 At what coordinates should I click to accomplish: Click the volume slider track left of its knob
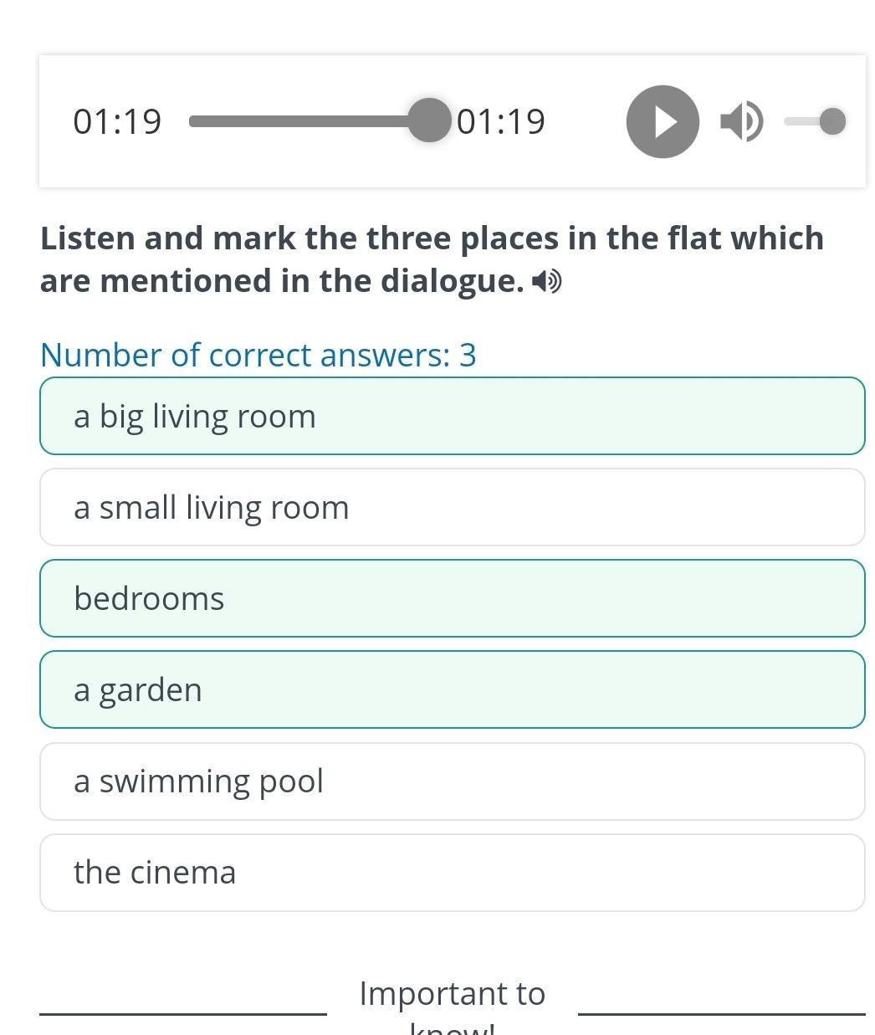800,121
